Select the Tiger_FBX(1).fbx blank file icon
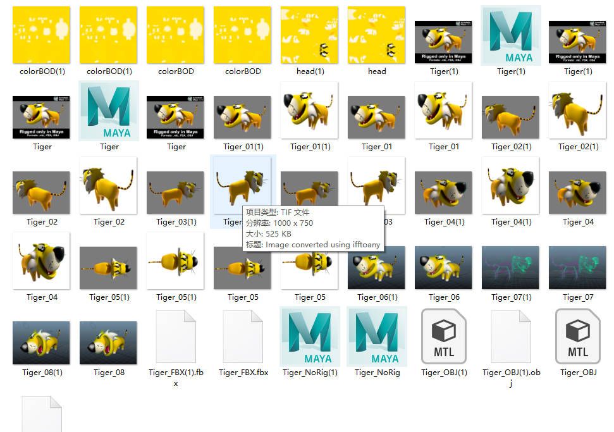 [176, 336]
